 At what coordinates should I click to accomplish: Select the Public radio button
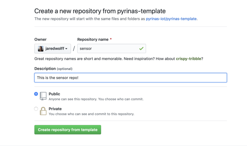[x=36, y=94]
